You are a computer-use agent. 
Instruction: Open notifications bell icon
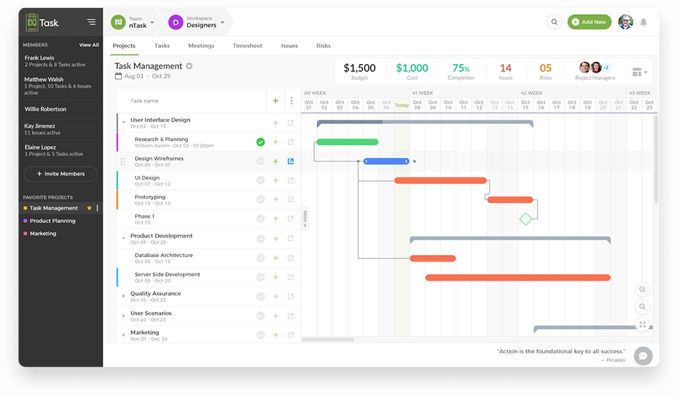click(643, 22)
